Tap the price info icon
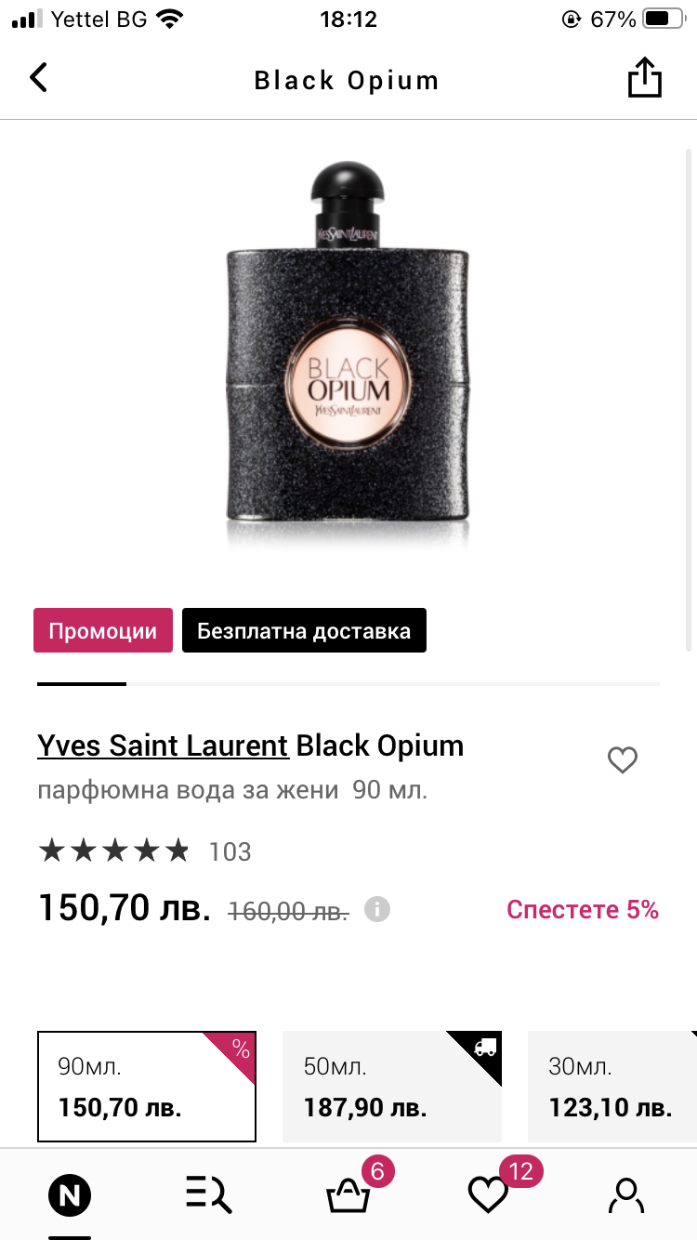The image size is (697, 1240). [376, 909]
